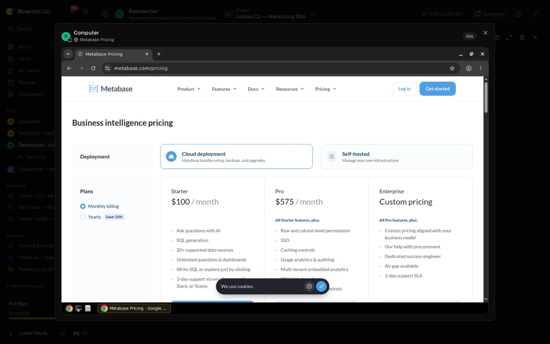Viewport: 550px width, 344px height.
Task: Open Inbox in BusyBee sidebar
Action: [25, 58]
